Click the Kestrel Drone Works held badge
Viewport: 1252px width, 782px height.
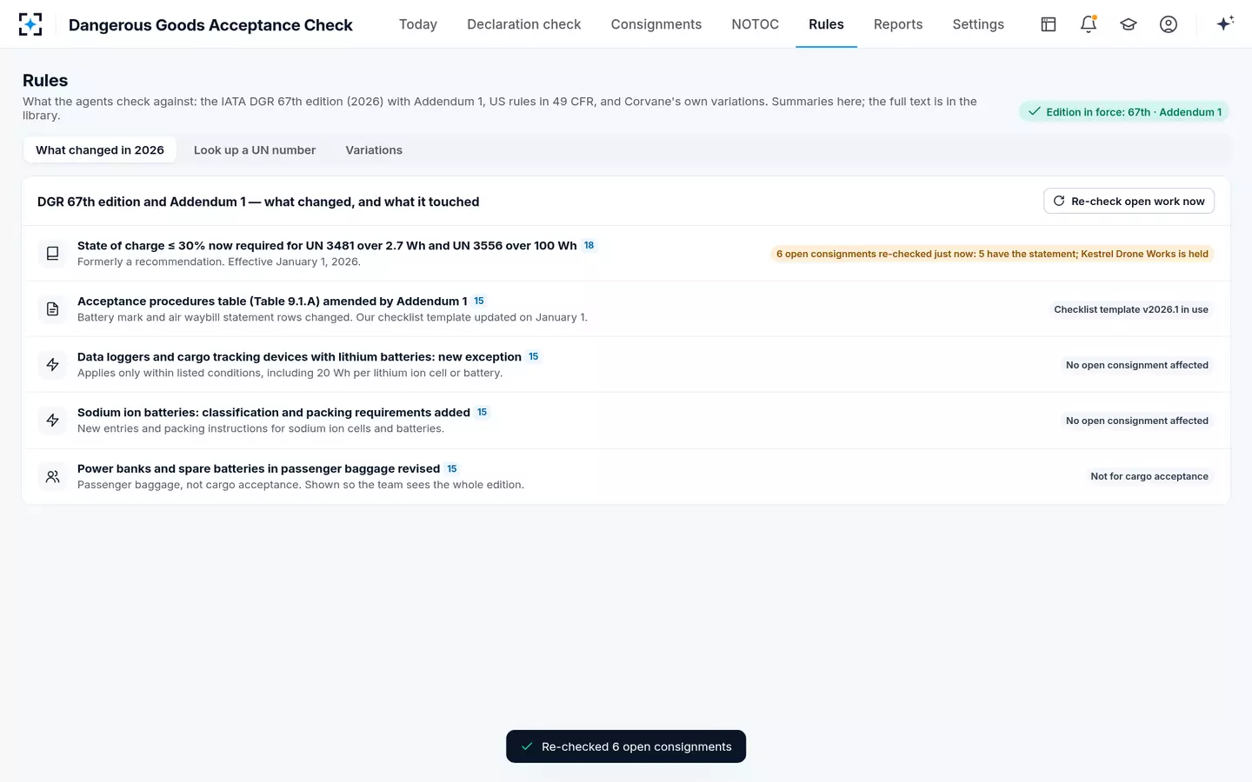click(x=992, y=254)
